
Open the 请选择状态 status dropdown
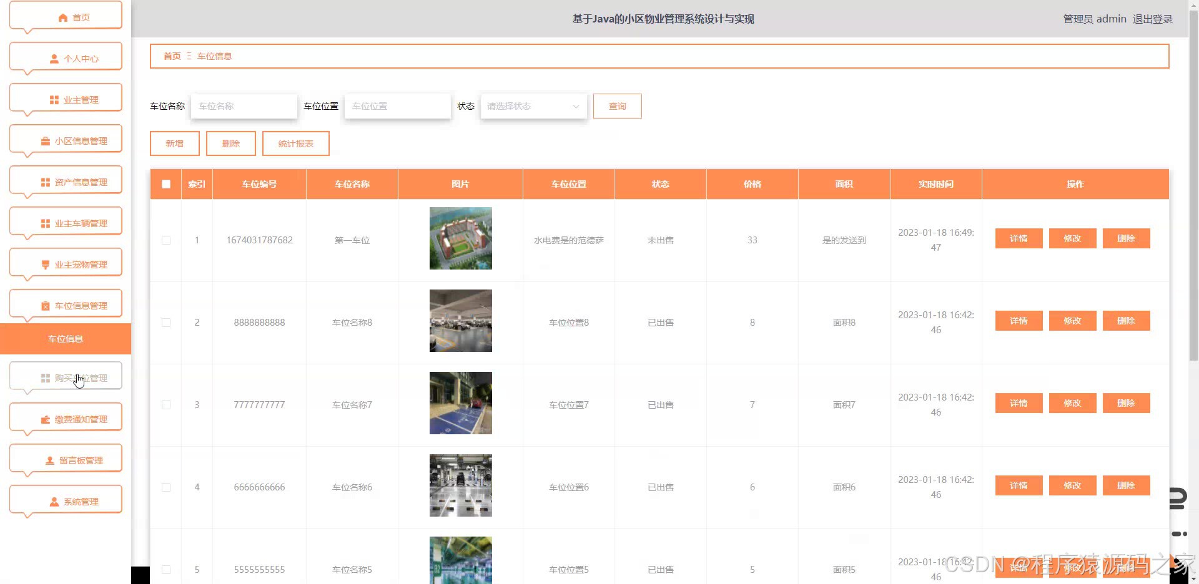point(533,106)
